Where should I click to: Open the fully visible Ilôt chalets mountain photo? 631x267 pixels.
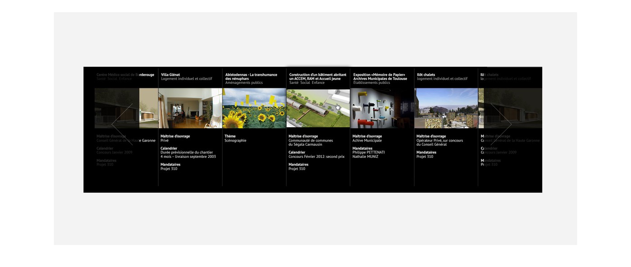446,108
